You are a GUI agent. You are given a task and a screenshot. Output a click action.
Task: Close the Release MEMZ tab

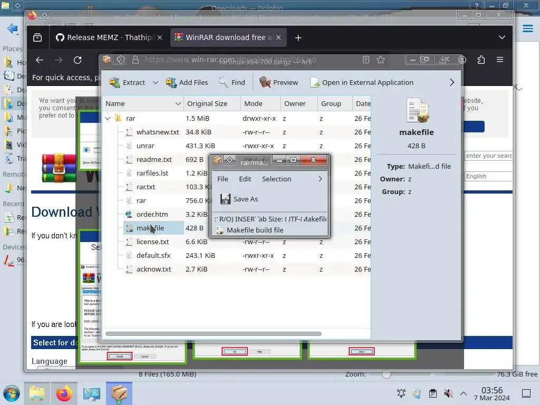click(x=160, y=37)
